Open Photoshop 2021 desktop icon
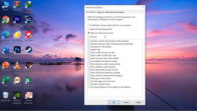The image size is (197, 111). pyautogui.click(x=17, y=52)
